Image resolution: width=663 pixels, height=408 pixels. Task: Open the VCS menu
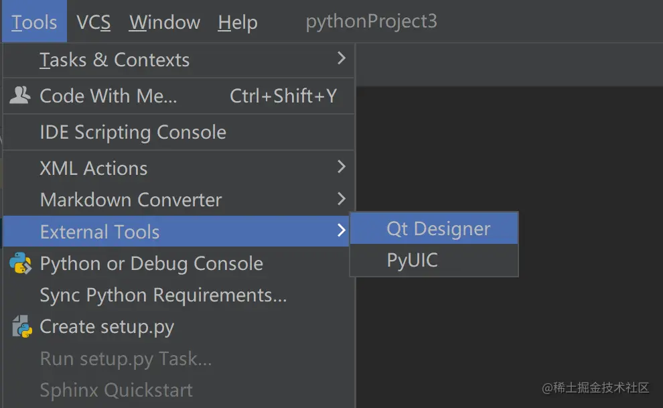pos(93,22)
